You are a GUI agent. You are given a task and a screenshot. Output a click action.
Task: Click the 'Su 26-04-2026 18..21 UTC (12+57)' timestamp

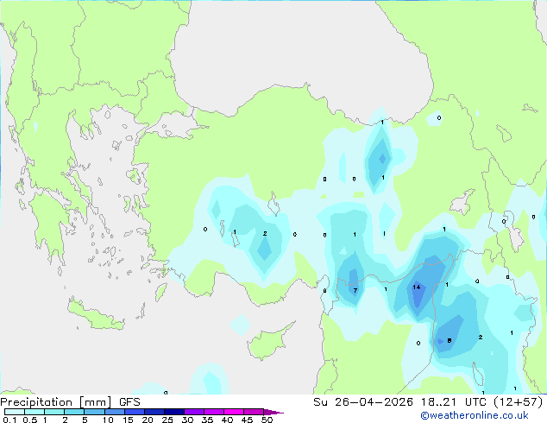click(428, 402)
